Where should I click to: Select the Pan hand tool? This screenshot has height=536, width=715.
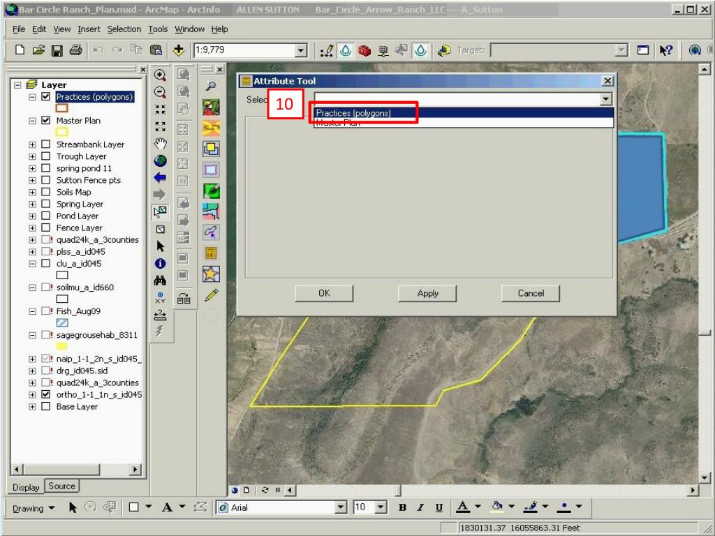click(160, 144)
